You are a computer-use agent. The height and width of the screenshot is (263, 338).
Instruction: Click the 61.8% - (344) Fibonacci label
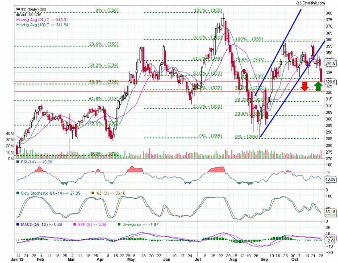pyautogui.click(x=207, y=58)
